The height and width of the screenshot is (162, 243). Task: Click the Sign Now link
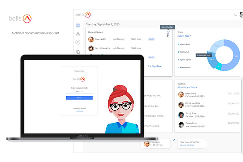point(155,66)
